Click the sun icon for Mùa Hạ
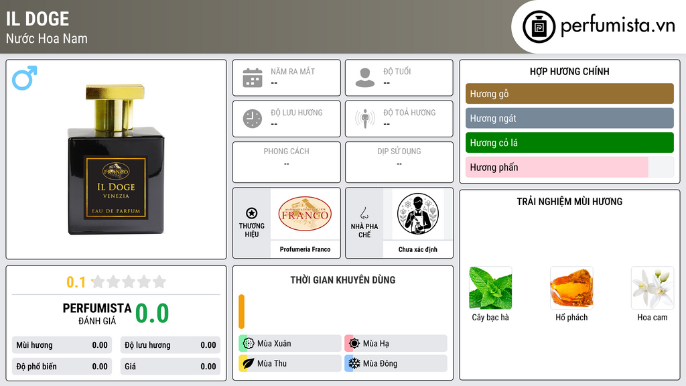 click(x=354, y=344)
